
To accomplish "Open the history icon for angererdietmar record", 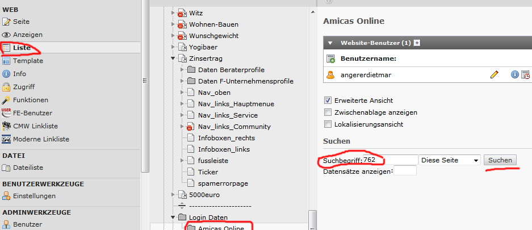I will click(525, 74).
